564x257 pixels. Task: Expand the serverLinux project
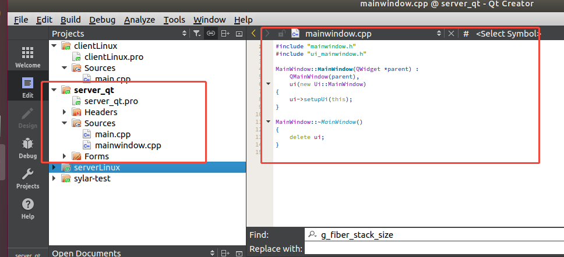[54, 167]
